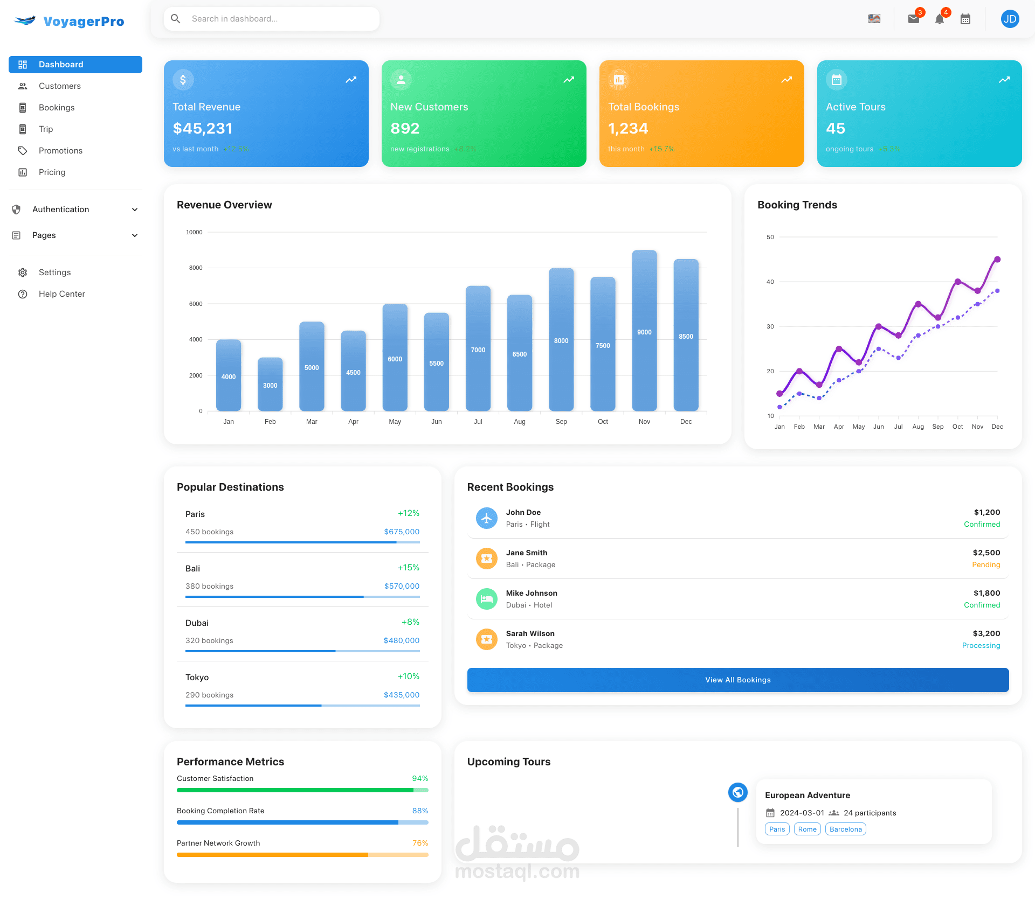This screenshot has width=1035, height=900.
Task: Open the calendar icon in header
Action: point(965,19)
